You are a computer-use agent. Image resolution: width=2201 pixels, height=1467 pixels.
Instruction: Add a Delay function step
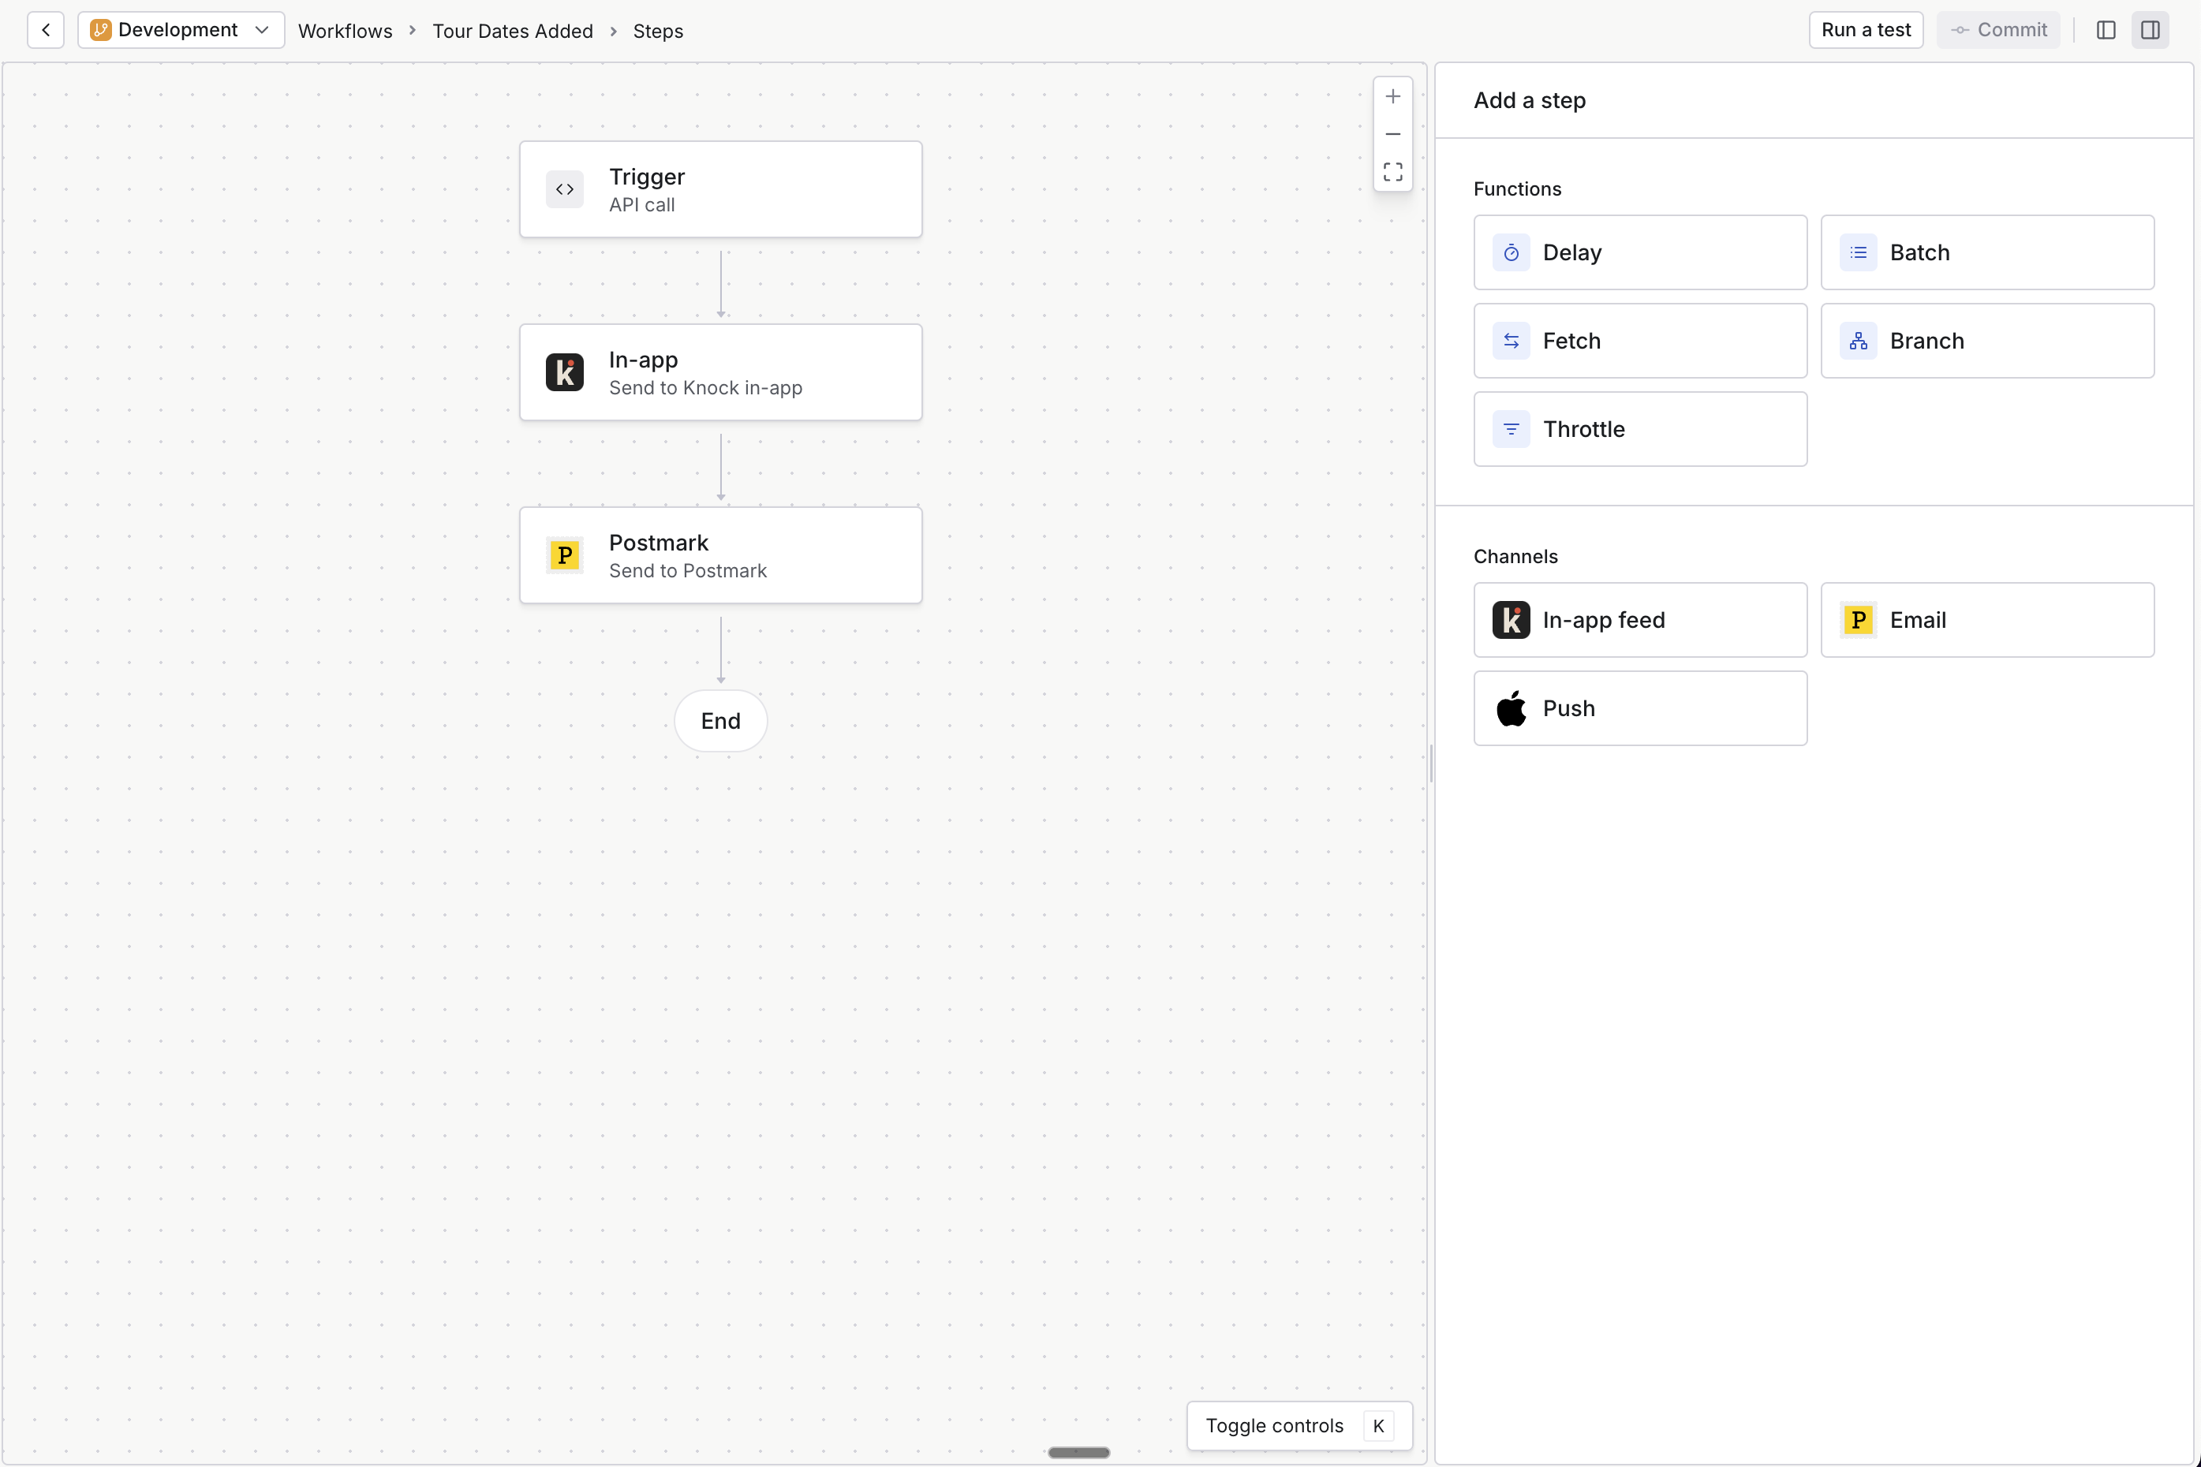pos(1640,252)
